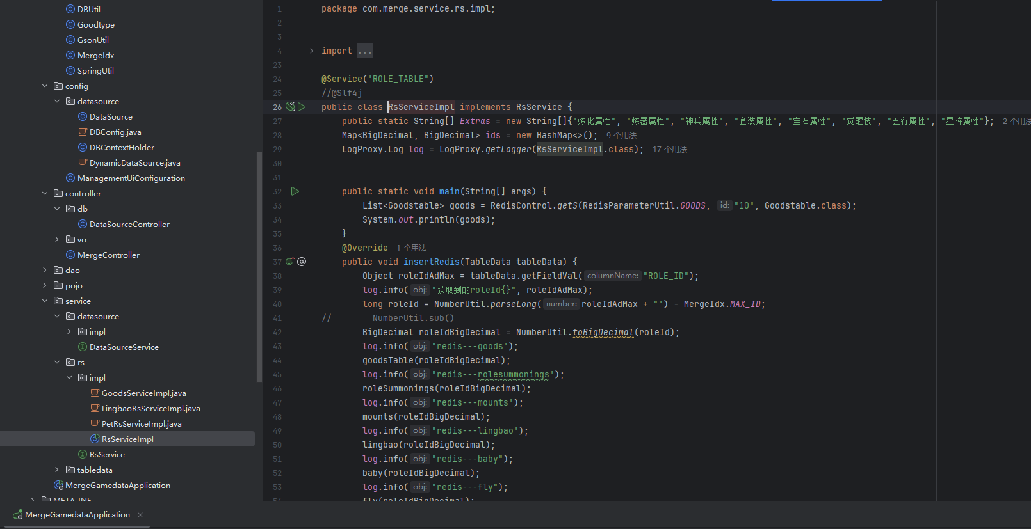Click the Extras field name

point(475,121)
